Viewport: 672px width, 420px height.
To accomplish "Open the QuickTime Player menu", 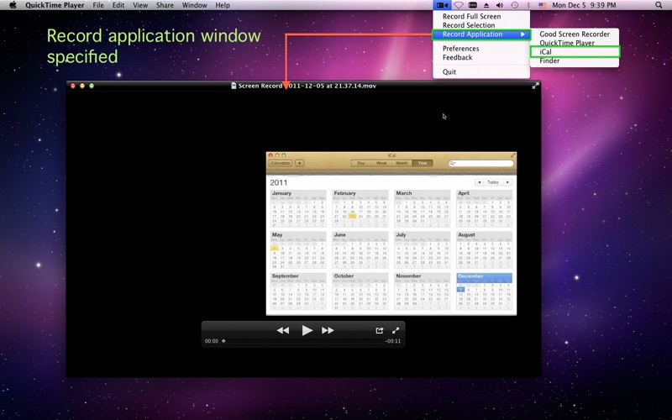I will coord(55,5).
